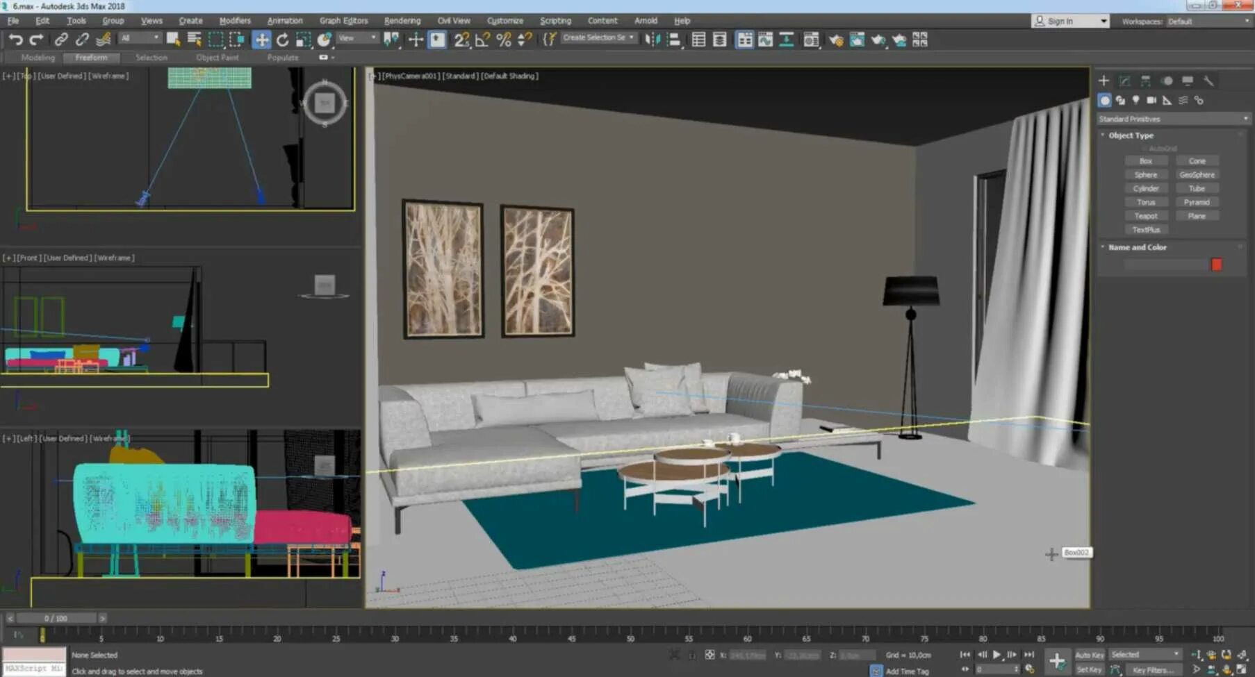Open Render Setup teapot icon
Viewport: 1255px width, 677px height.
tap(836, 40)
